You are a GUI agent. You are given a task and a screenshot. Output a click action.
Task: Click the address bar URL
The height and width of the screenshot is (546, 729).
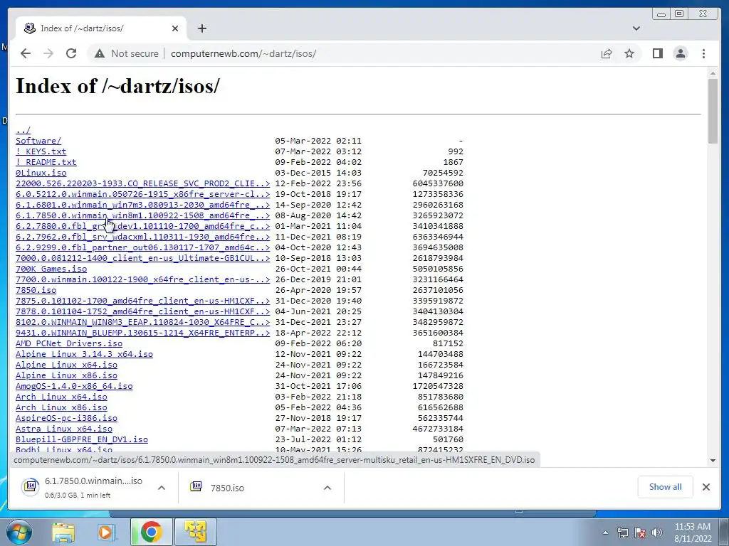coord(243,53)
